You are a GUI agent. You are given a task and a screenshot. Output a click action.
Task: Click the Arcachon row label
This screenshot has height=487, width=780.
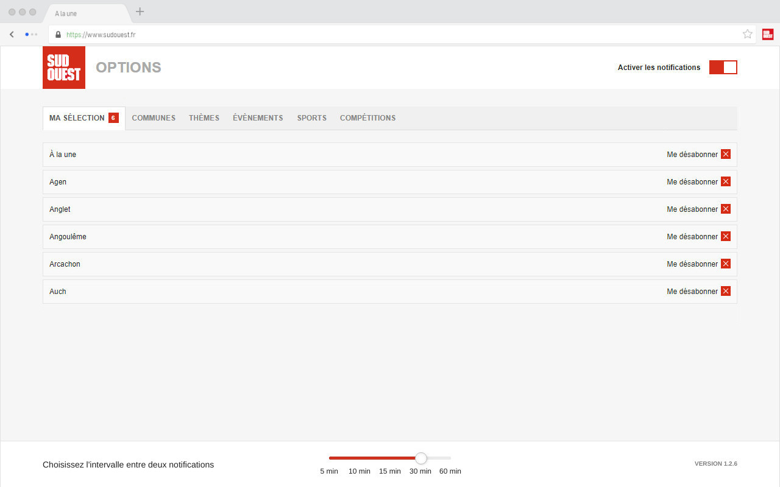point(65,264)
